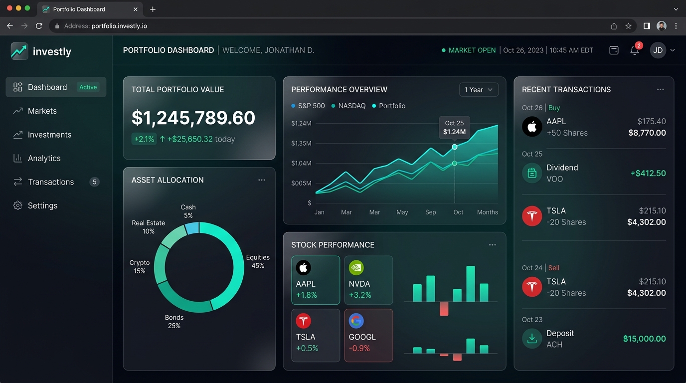
Task: Click the Settings gear icon in sidebar
Action: tap(18, 205)
